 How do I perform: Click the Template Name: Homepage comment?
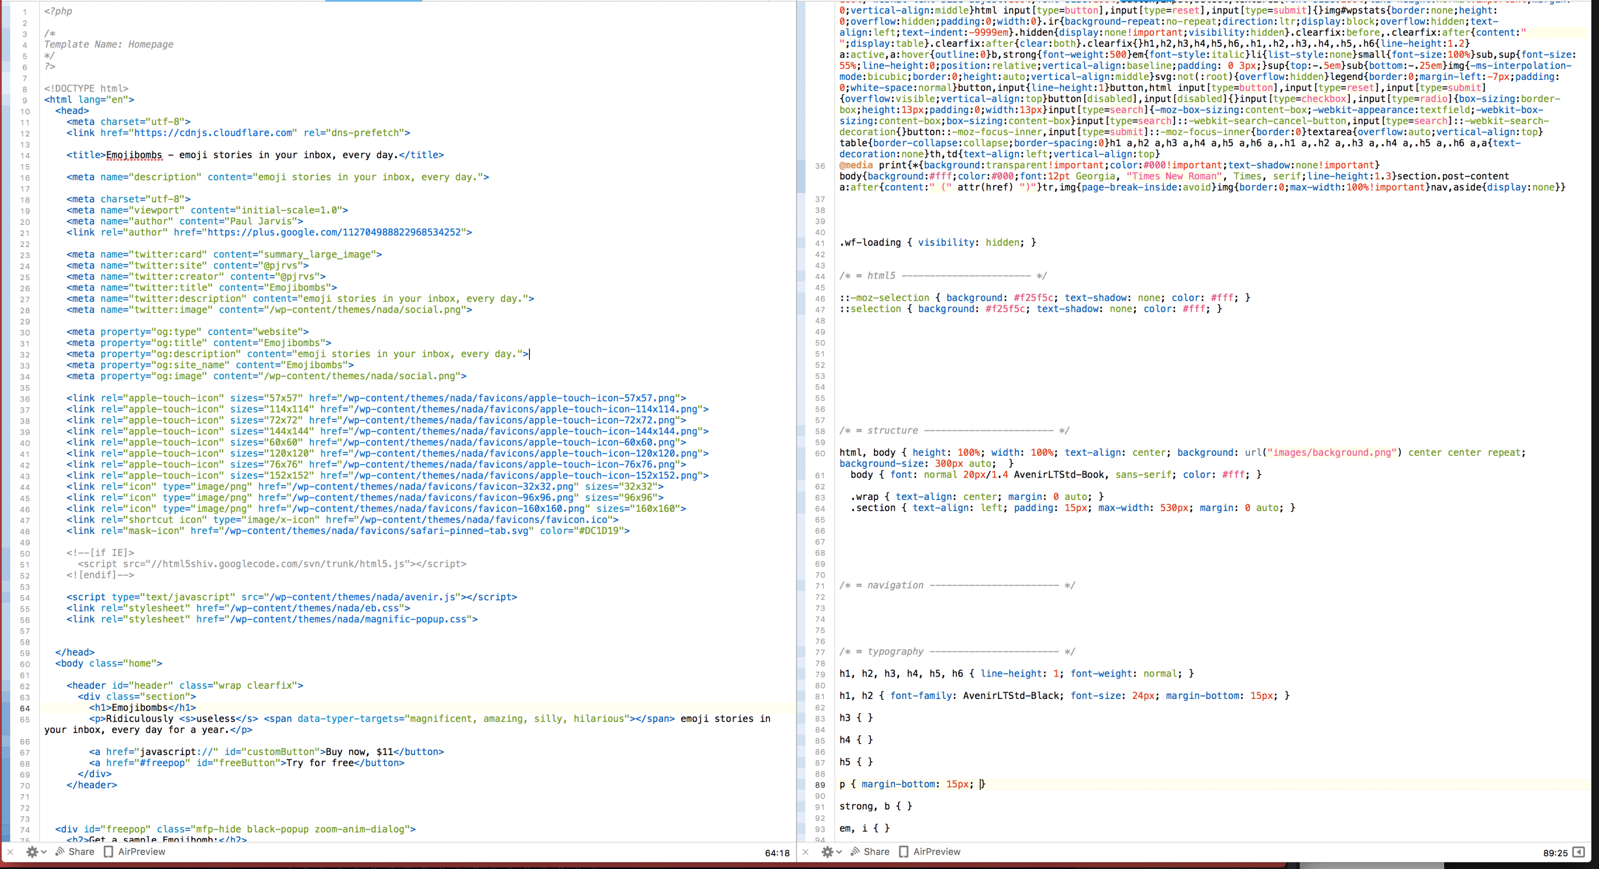(109, 45)
